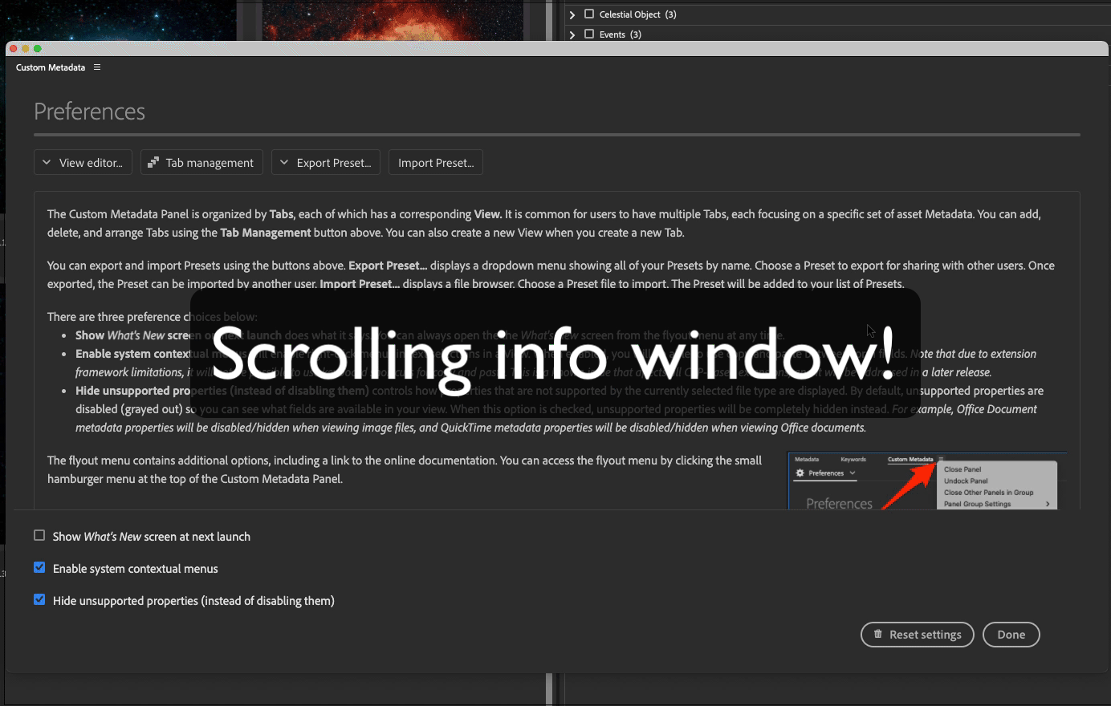Click the Tab management windows icon
The image size is (1111, 706).
(x=153, y=163)
